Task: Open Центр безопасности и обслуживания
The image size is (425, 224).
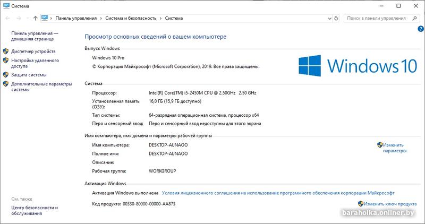Action: 35,210
